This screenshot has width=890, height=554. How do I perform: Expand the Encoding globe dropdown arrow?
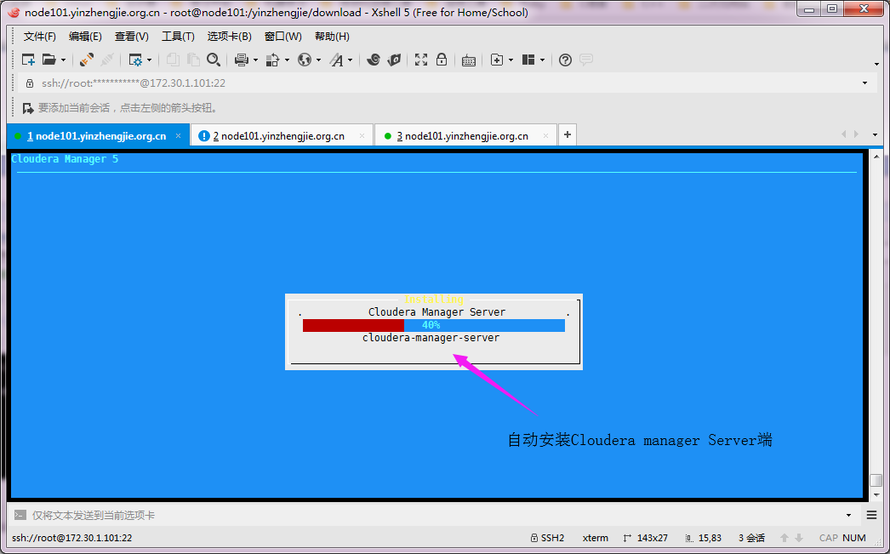(x=318, y=60)
